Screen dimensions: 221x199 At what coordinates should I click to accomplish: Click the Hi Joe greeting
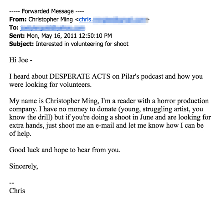[21, 60]
